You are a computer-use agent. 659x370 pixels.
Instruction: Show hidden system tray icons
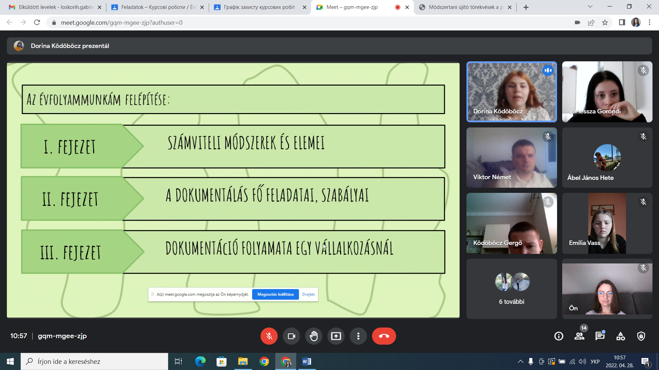[521, 361]
